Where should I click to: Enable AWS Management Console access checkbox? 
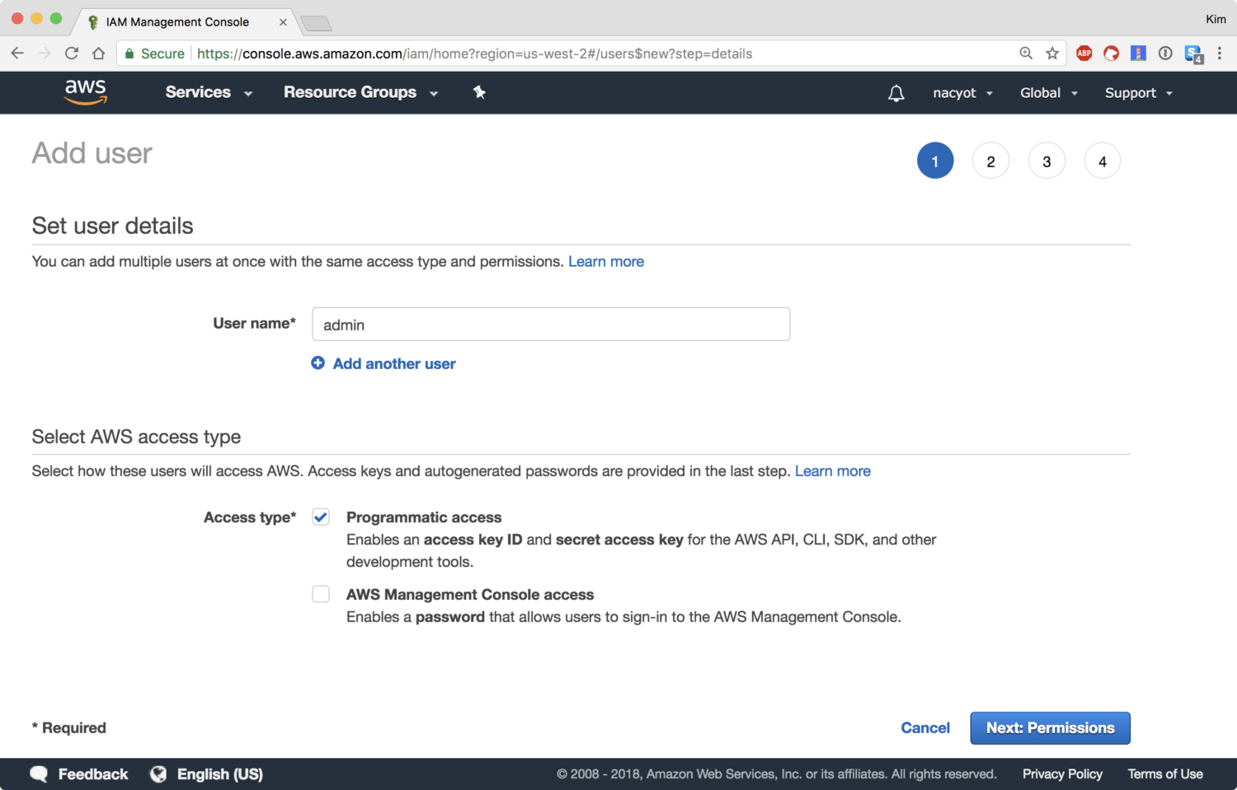tap(321, 594)
